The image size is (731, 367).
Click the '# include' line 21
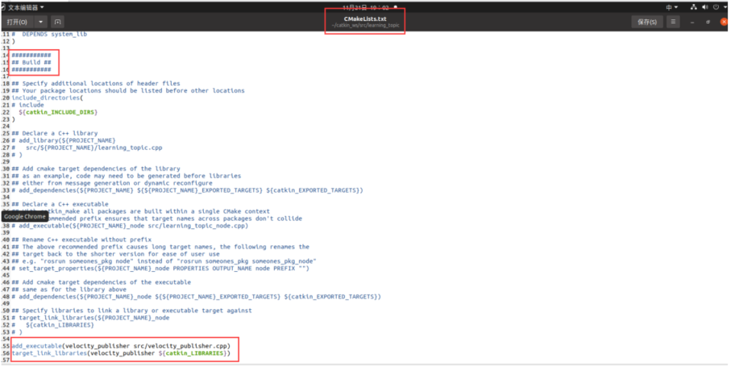[x=28, y=105]
